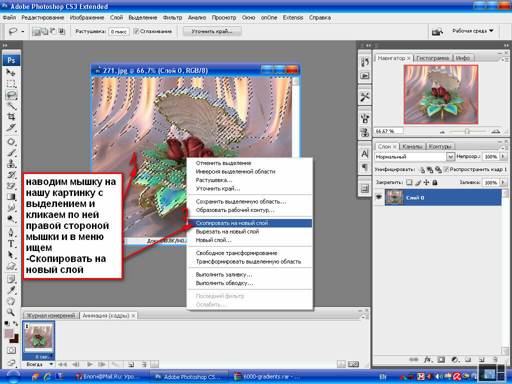Select the History Brush tool
The height and width of the screenshot is (384, 512).
[x=11, y=174]
